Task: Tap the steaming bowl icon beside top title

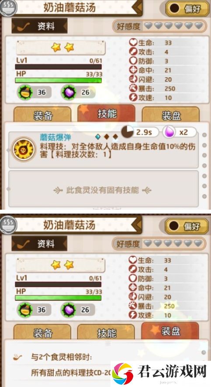Action: 8,7
